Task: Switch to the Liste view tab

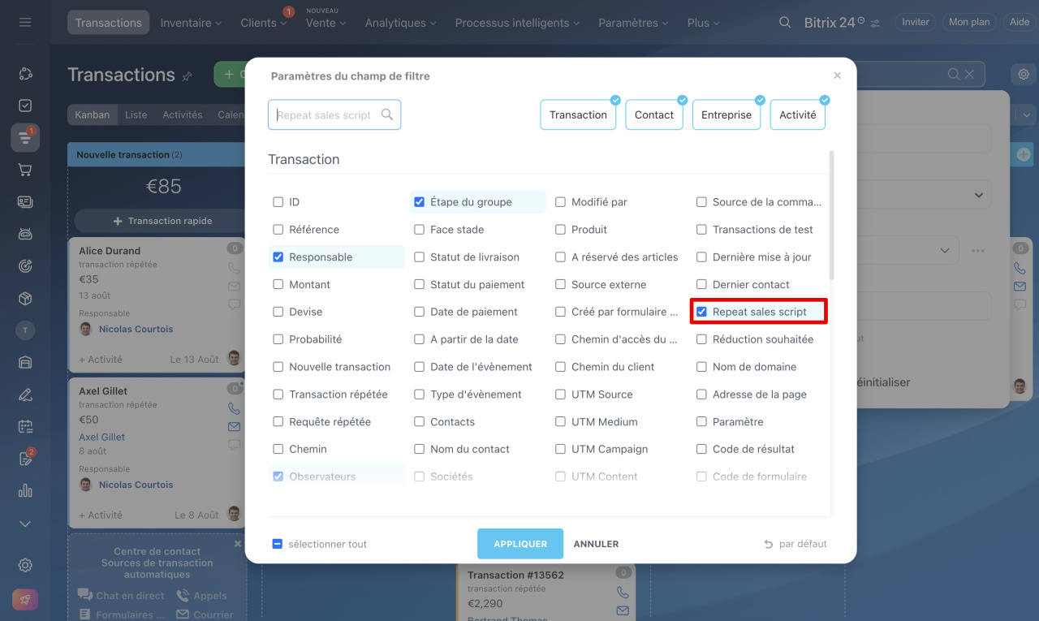Action: 136,114
